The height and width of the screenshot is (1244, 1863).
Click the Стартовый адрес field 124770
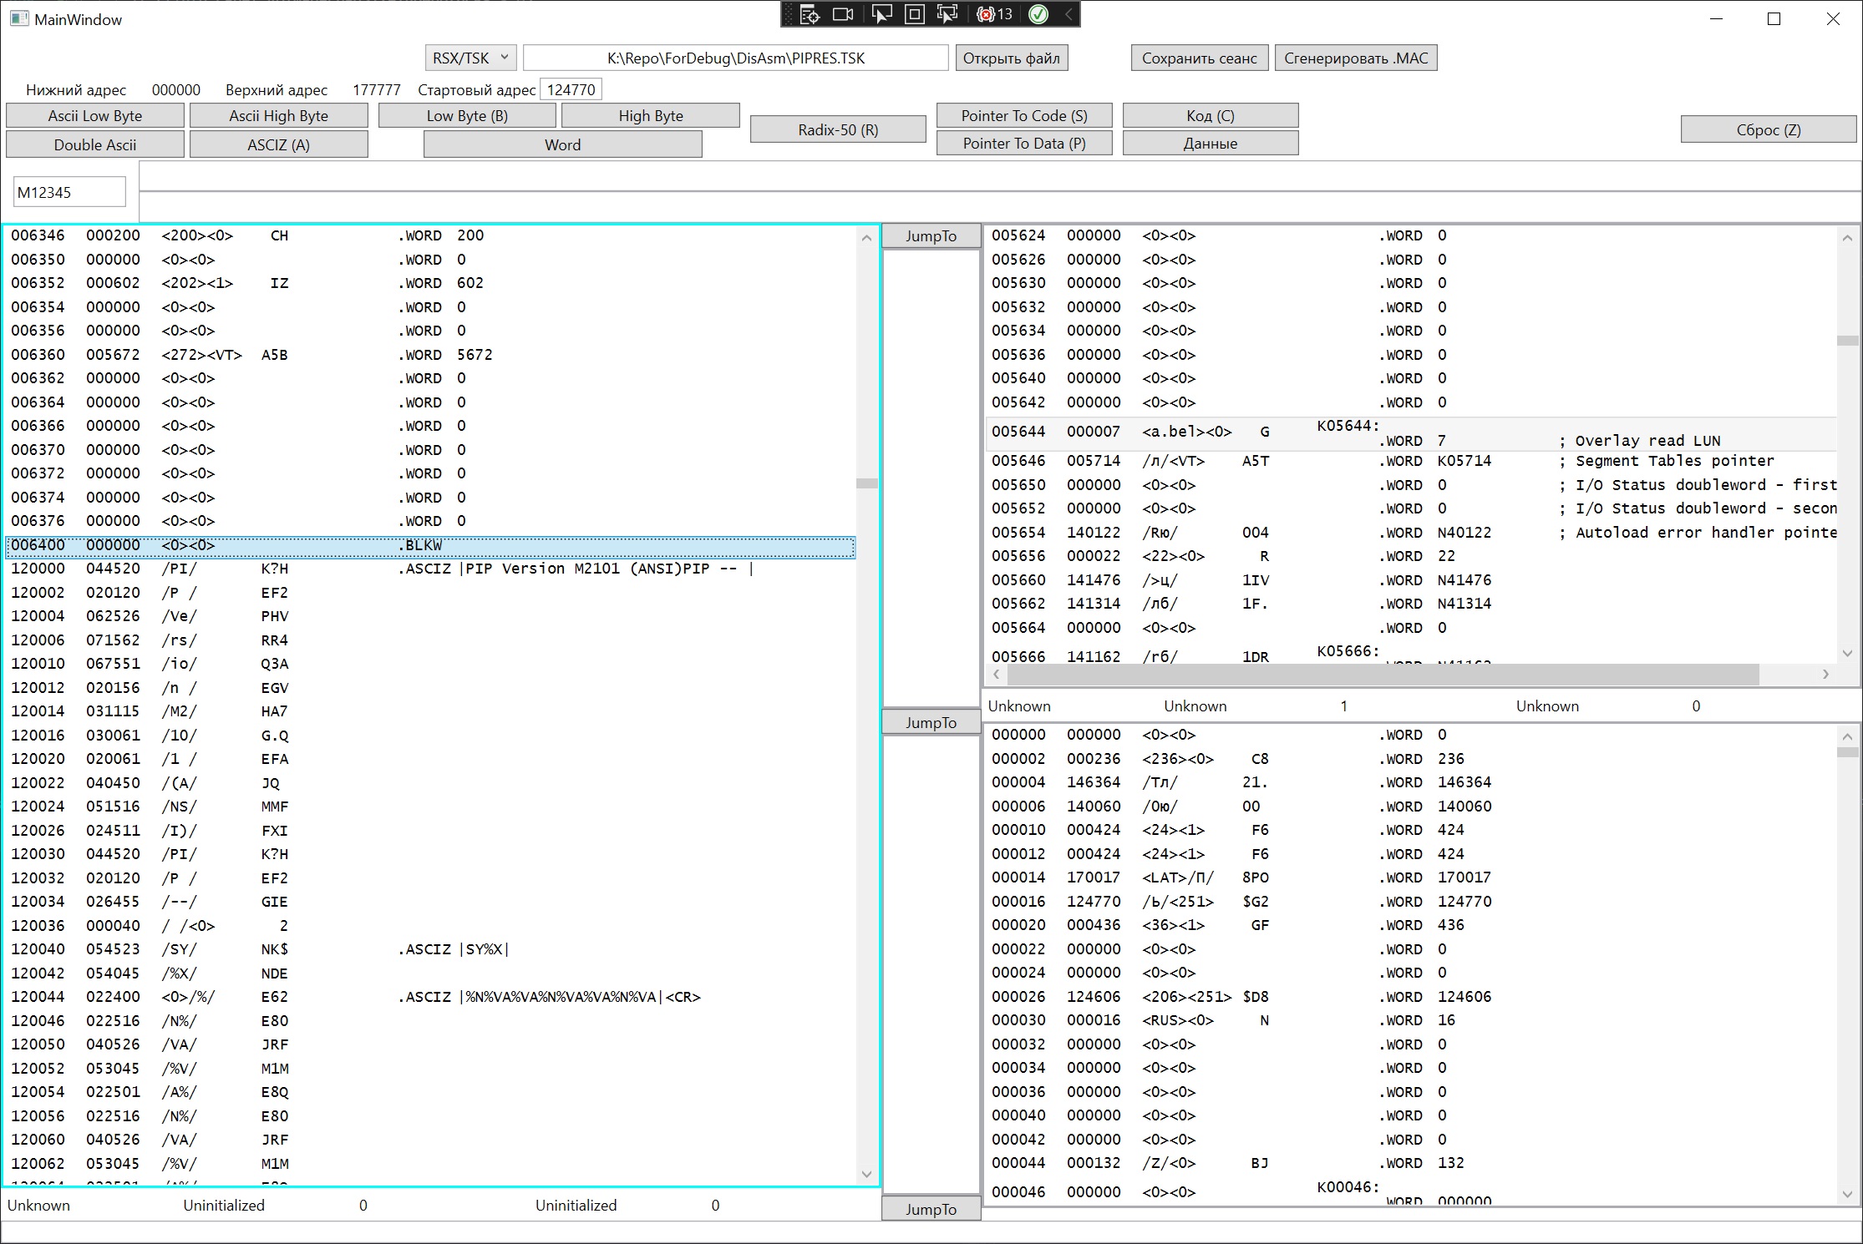coord(571,89)
